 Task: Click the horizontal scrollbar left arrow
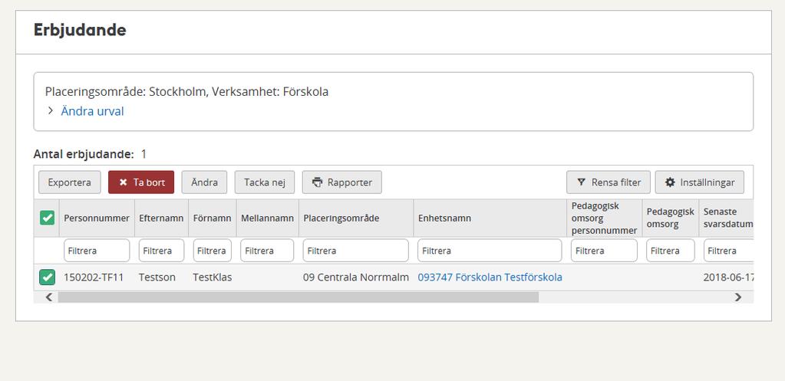click(x=48, y=297)
